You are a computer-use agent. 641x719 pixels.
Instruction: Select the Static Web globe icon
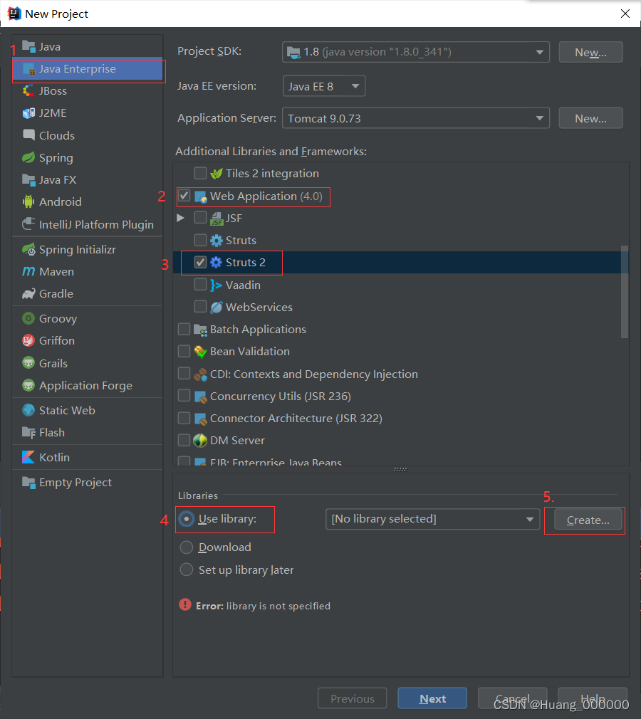tap(28, 410)
